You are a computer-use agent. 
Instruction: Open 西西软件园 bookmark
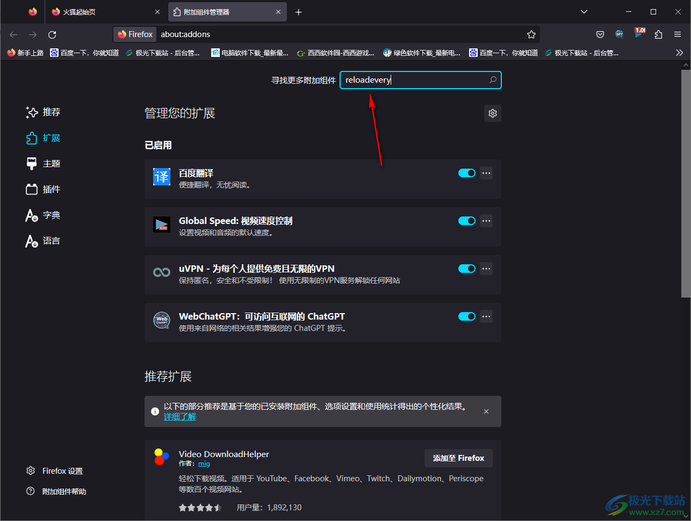[x=336, y=53]
